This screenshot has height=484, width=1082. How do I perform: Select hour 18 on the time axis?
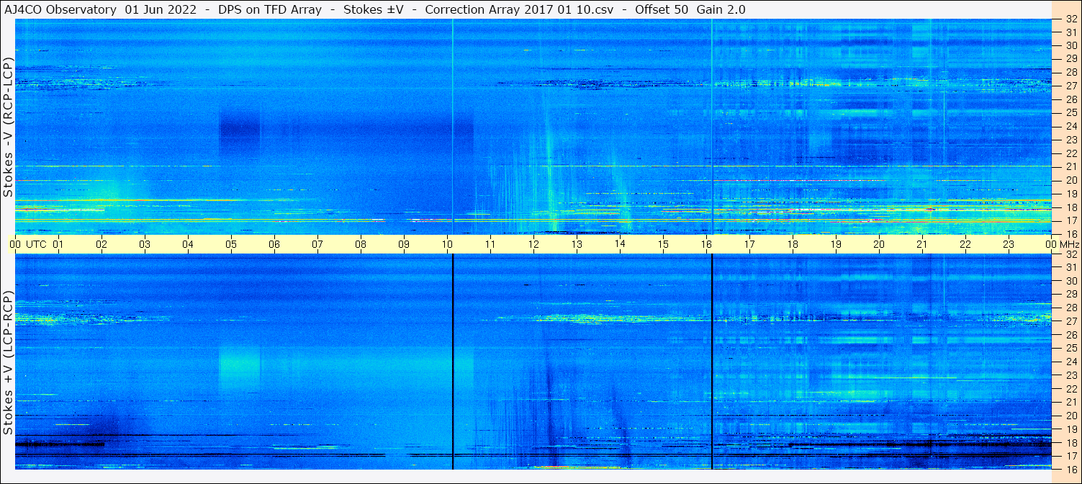[793, 244]
